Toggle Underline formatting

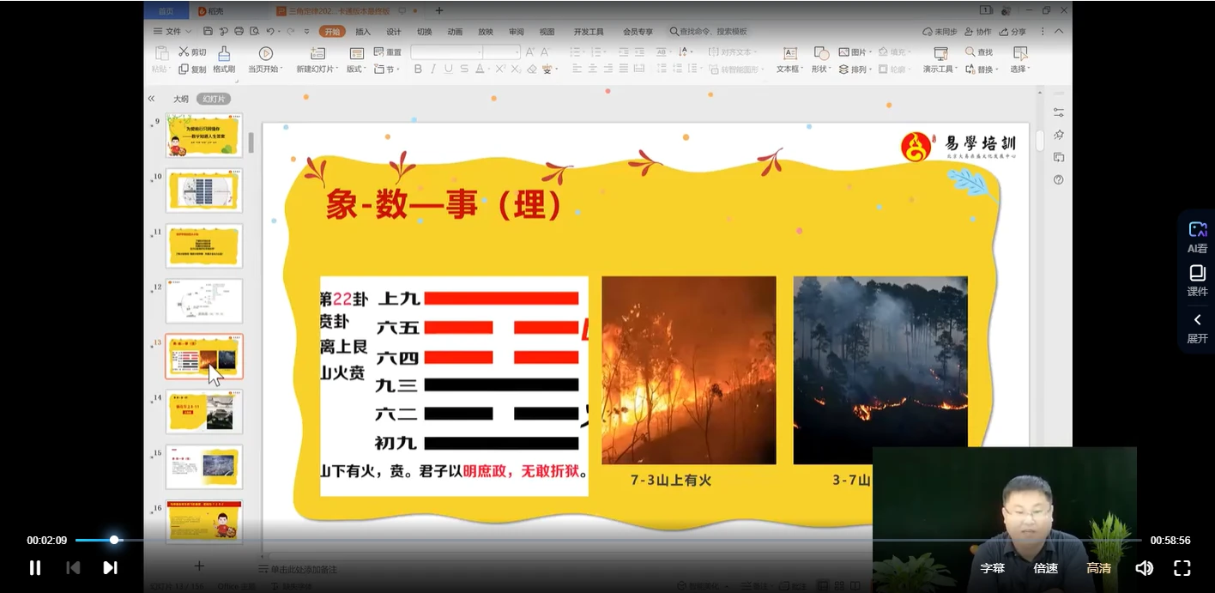pyautogui.click(x=449, y=70)
